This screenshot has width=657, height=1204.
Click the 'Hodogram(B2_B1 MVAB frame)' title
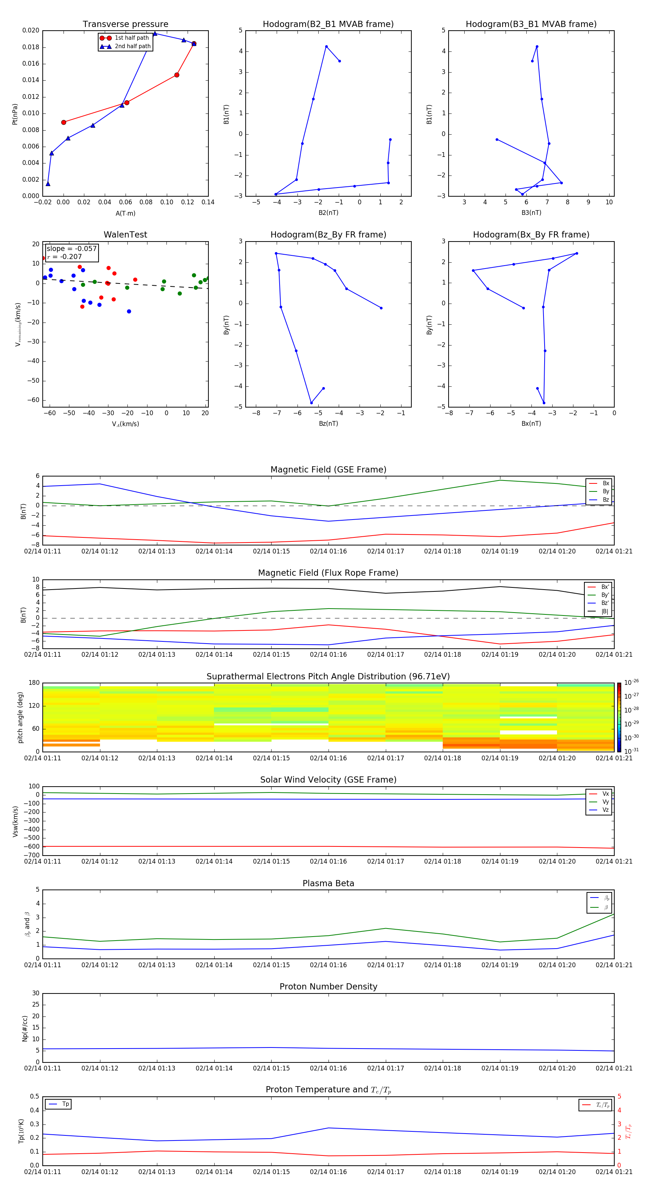click(x=328, y=24)
